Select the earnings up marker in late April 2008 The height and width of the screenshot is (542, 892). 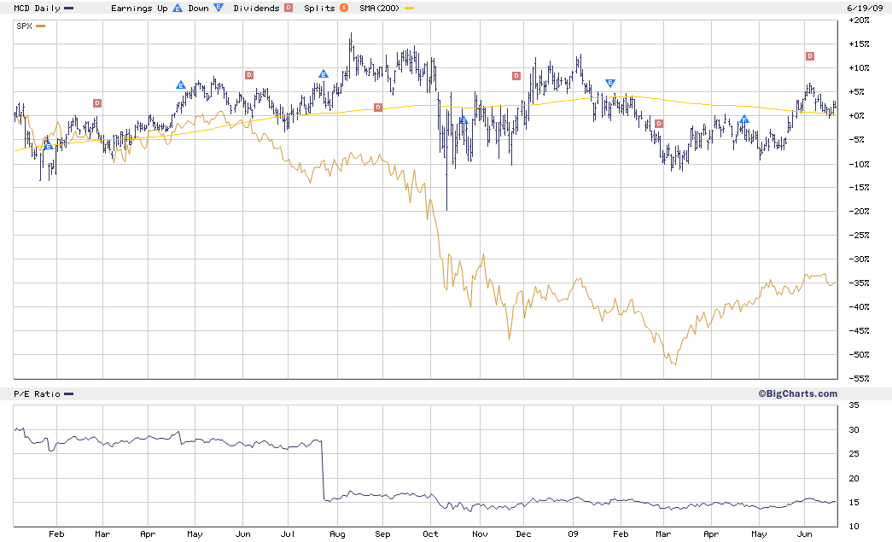click(x=181, y=85)
